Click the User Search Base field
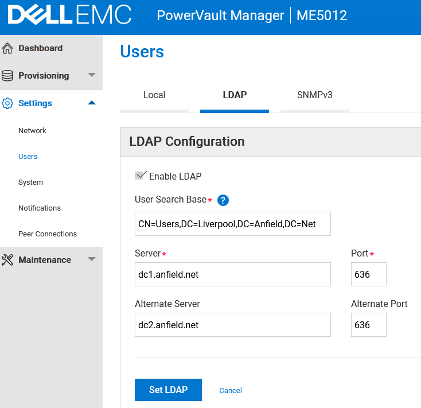Viewport: 421px width, 408px height. point(232,224)
